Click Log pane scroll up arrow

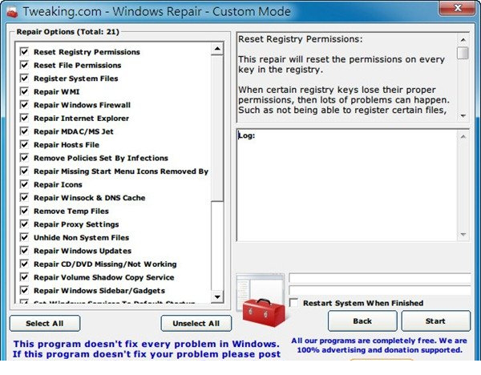coord(463,136)
